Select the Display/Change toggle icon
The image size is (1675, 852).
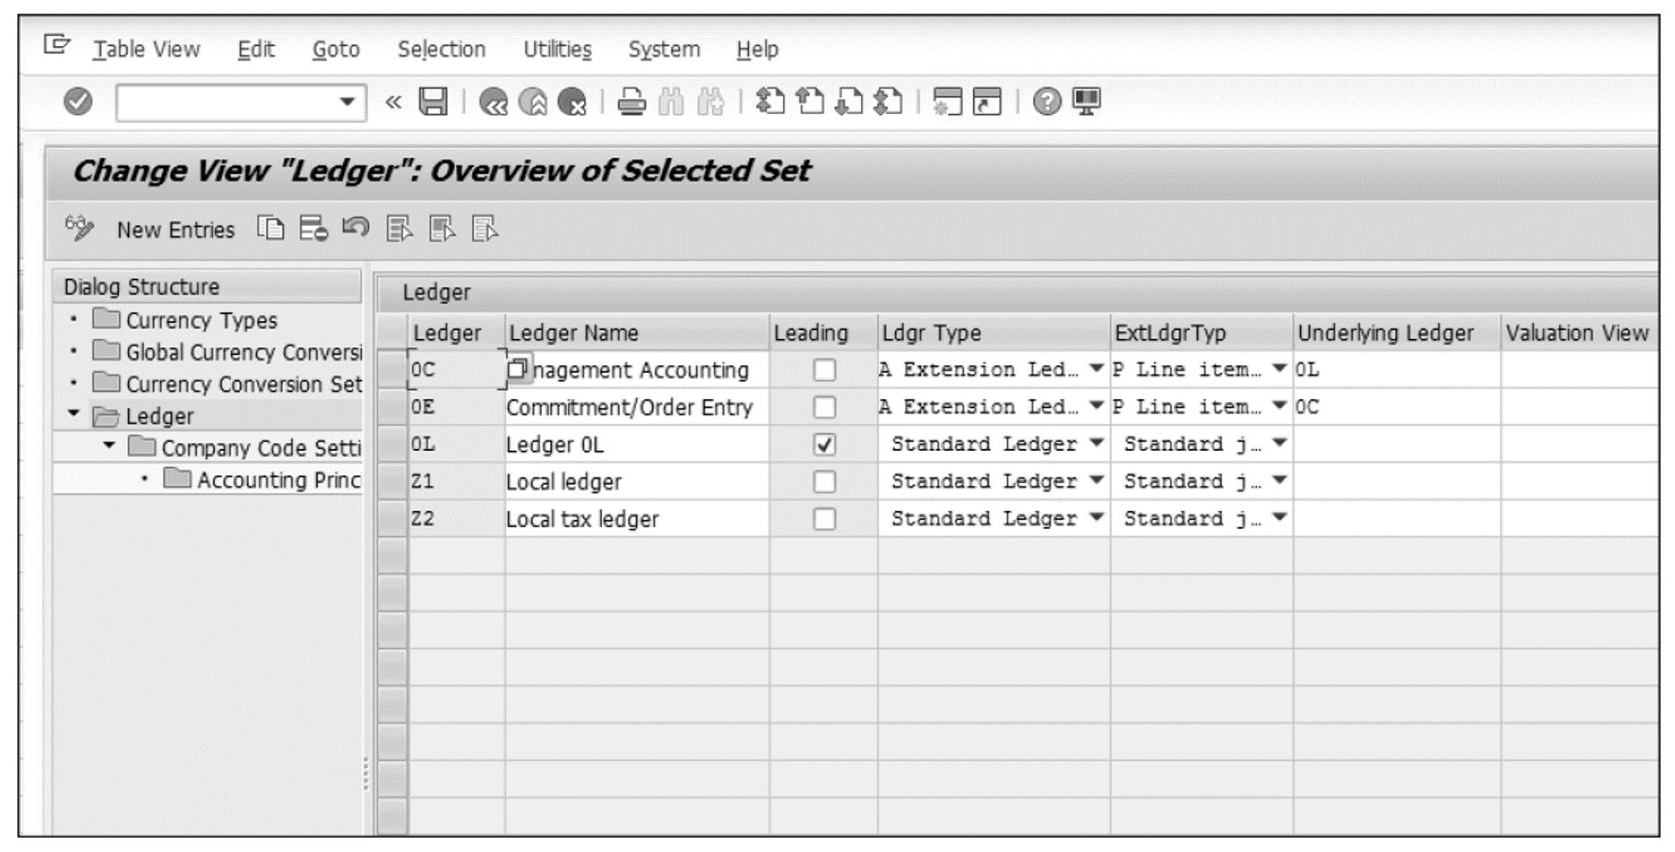point(80,229)
